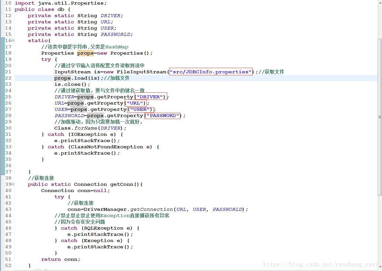This screenshot has height=271, width=382.
Task: Click 'is.close()' on line 23
Action: tap(71, 85)
